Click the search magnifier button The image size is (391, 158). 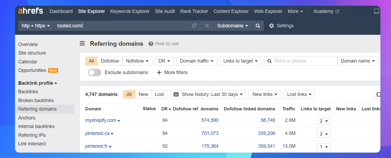[258, 26]
